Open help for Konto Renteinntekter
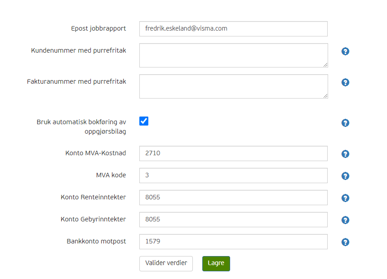Screen dimensions: 387x279 pyautogui.click(x=345, y=198)
